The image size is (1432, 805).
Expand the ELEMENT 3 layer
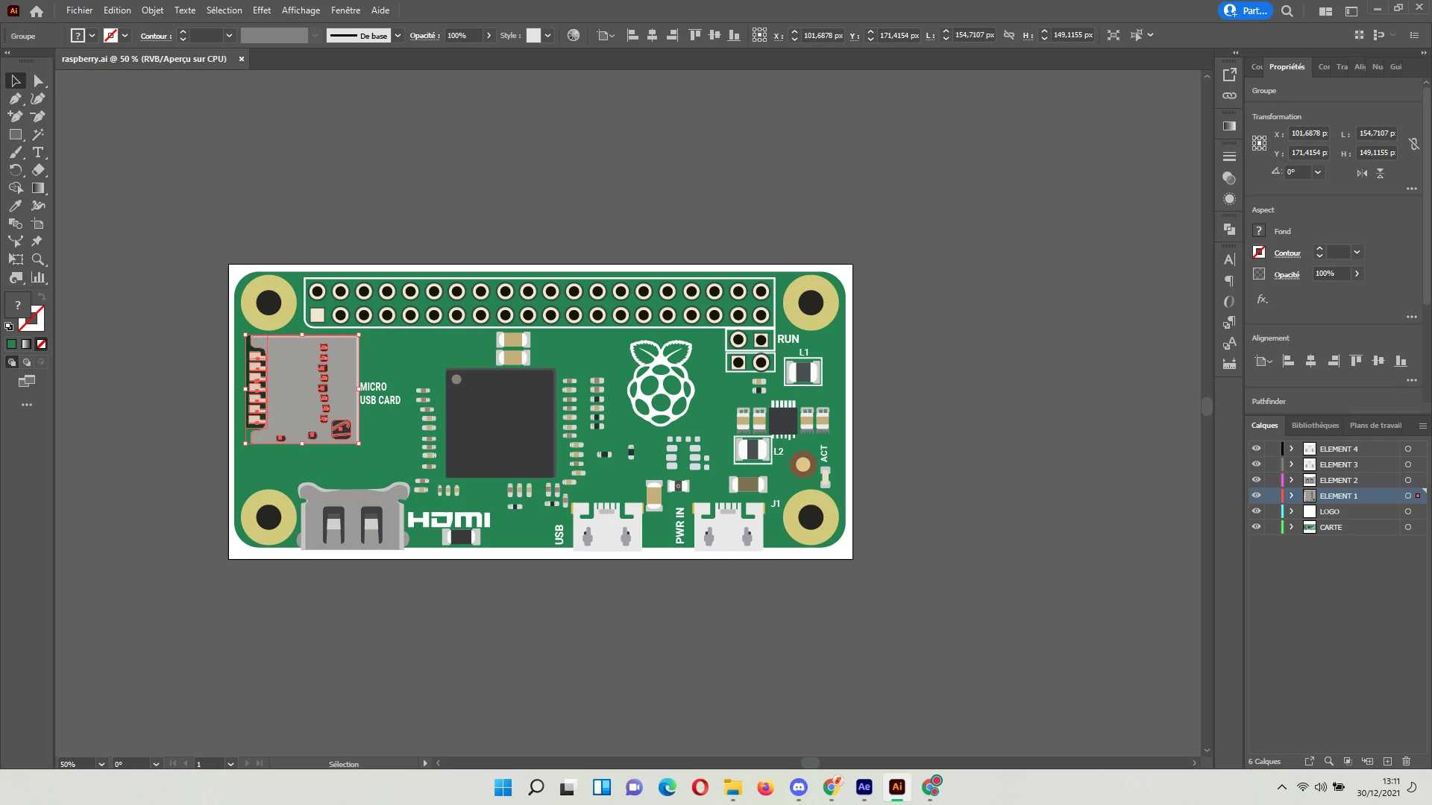(x=1291, y=464)
